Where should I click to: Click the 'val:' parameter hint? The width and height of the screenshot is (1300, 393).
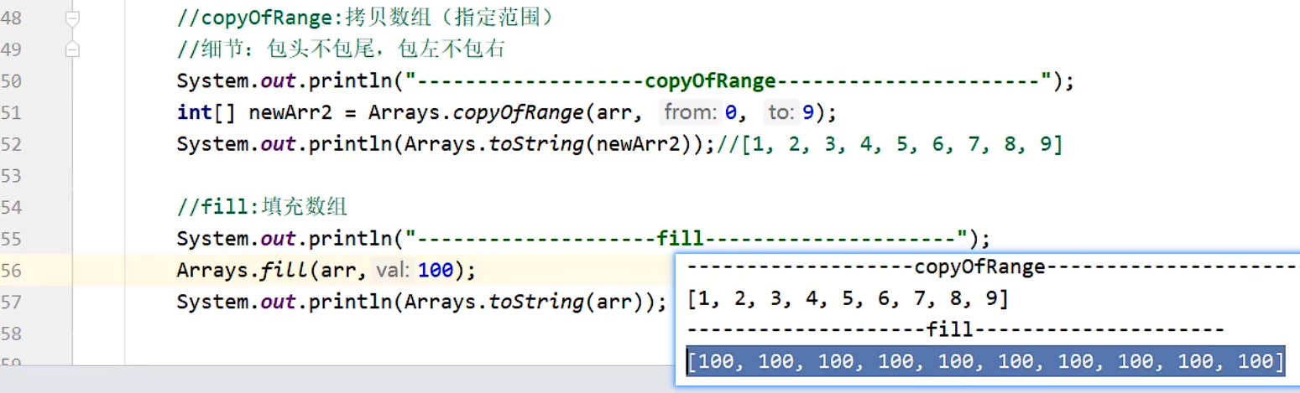click(x=393, y=271)
